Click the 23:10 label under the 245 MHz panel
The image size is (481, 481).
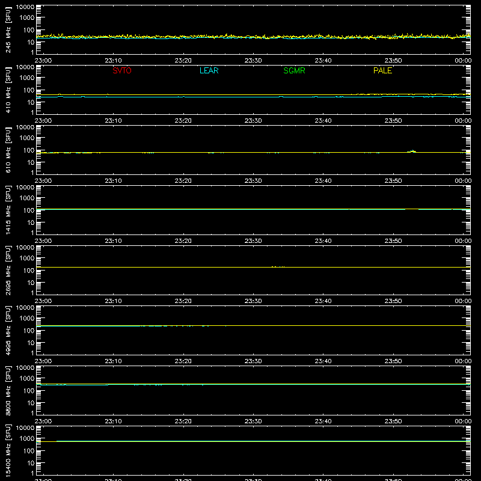[113, 61]
